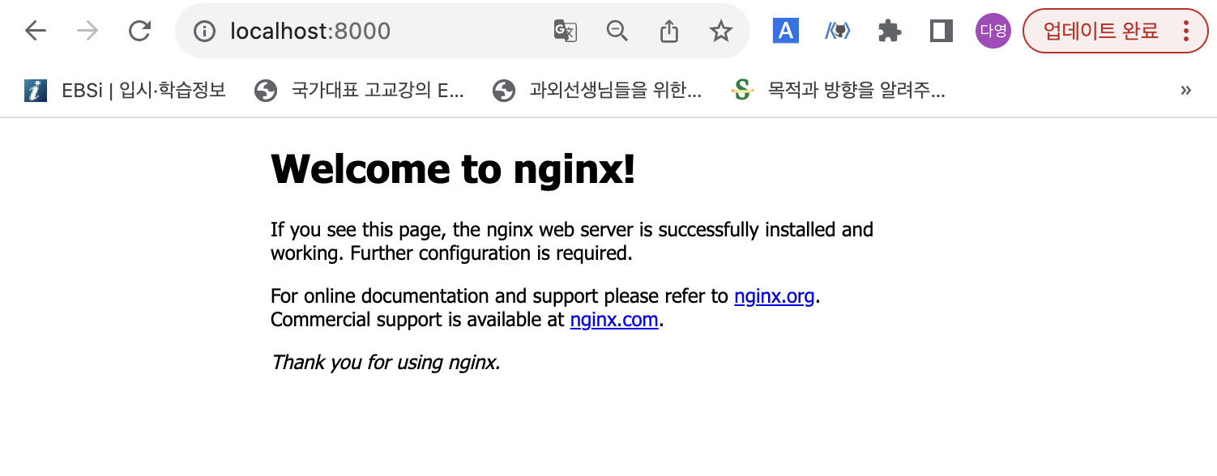Go back to the previous page

36,31
